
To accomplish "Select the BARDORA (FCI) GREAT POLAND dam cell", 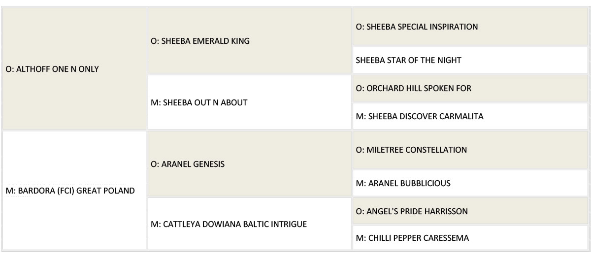I will 69,191.
